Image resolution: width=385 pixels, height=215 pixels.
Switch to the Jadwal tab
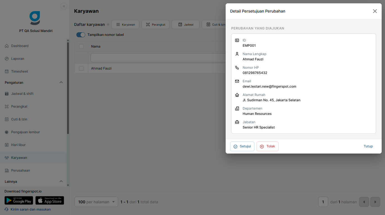coord(186,24)
